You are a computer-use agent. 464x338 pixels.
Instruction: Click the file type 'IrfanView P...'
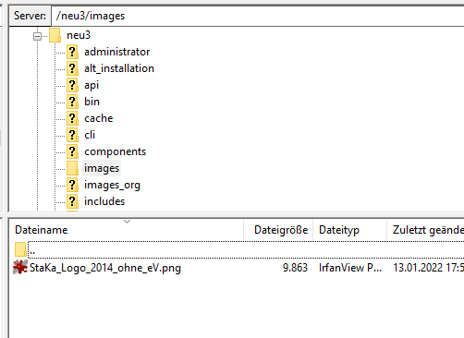(x=350, y=268)
